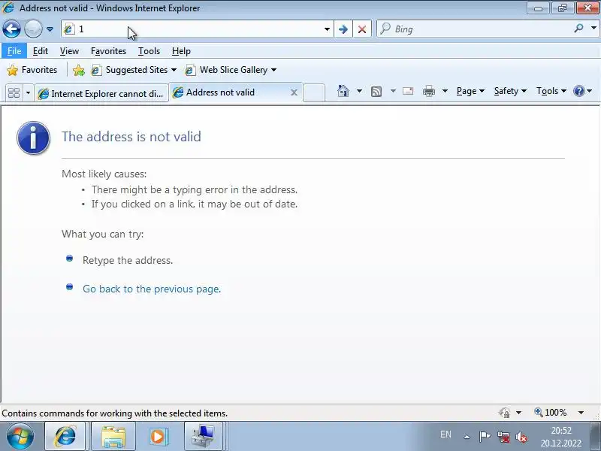Screen dimensions: 601x451
Task: Expand the address bar autocomplete dropdown
Action: pyautogui.click(x=327, y=29)
